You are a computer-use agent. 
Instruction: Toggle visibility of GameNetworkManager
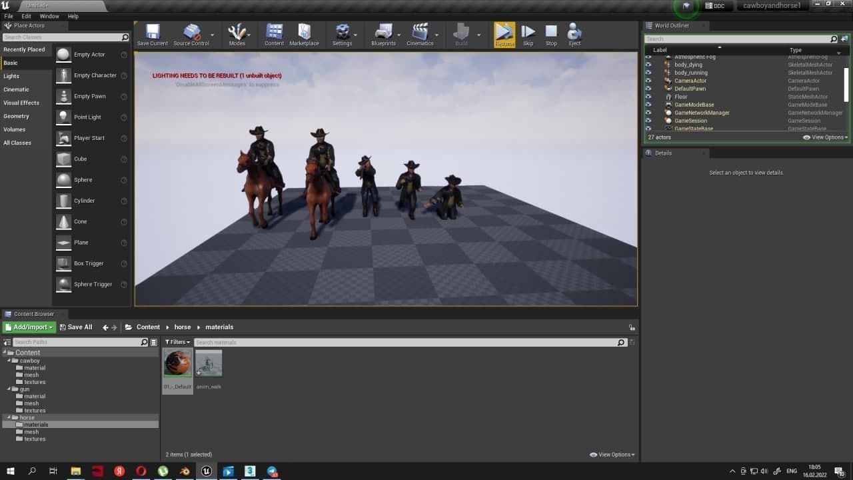(x=648, y=113)
